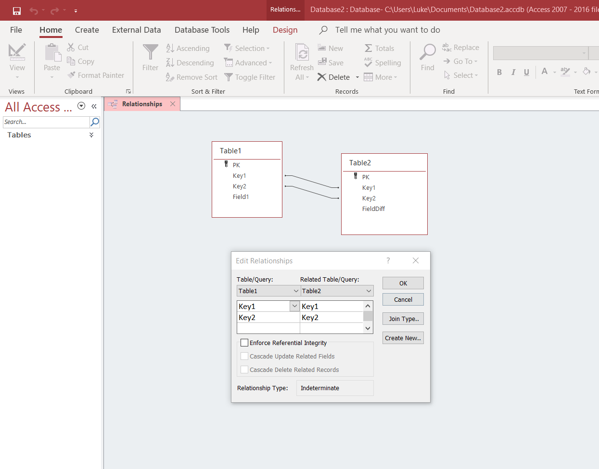This screenshot has height=469, width=599.
Task: Switch to Database Tools tab
Action: 202,30
